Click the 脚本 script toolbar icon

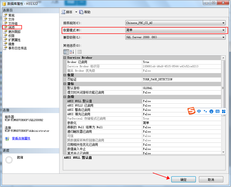[63, 12]
